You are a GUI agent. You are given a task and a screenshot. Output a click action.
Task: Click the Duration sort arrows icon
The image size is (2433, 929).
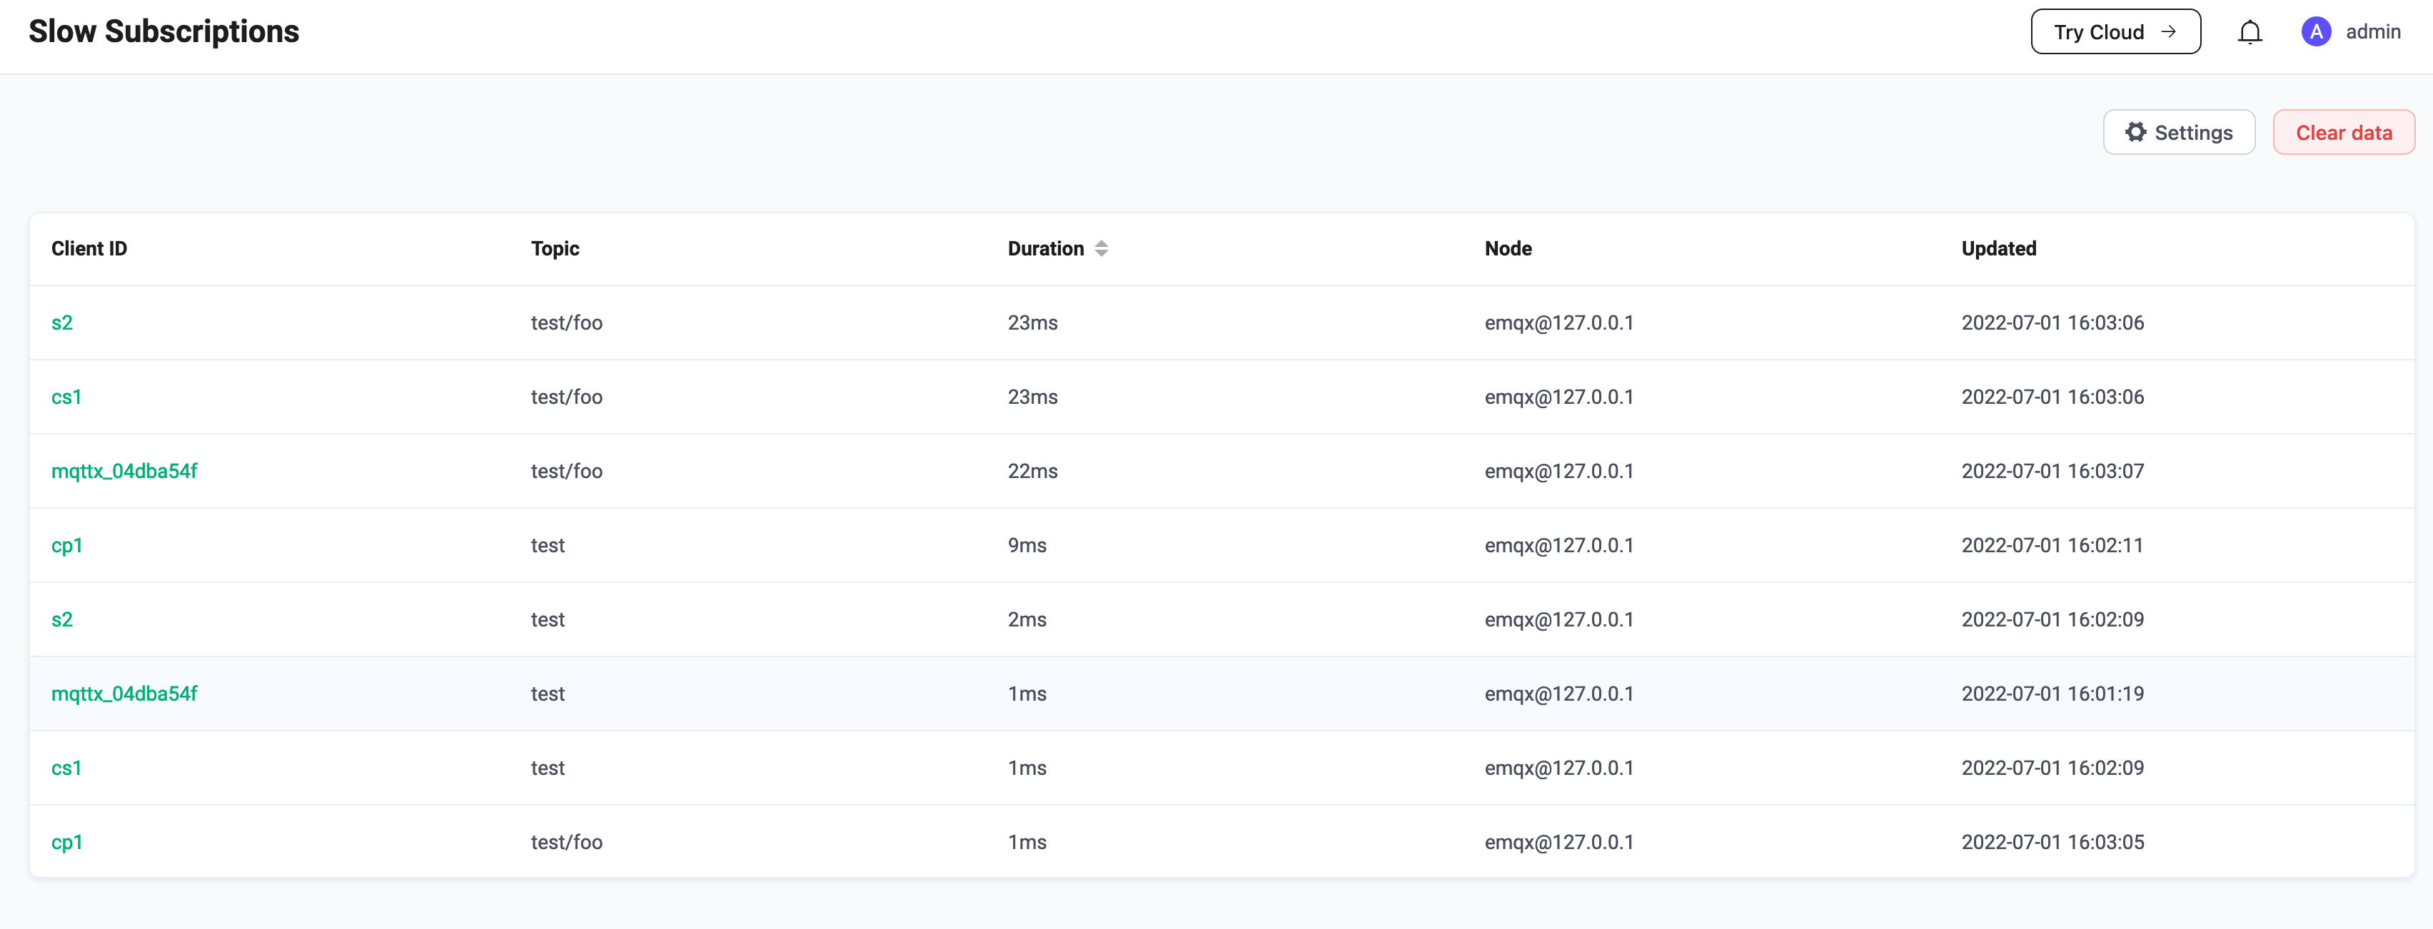tap(1102, 248)
